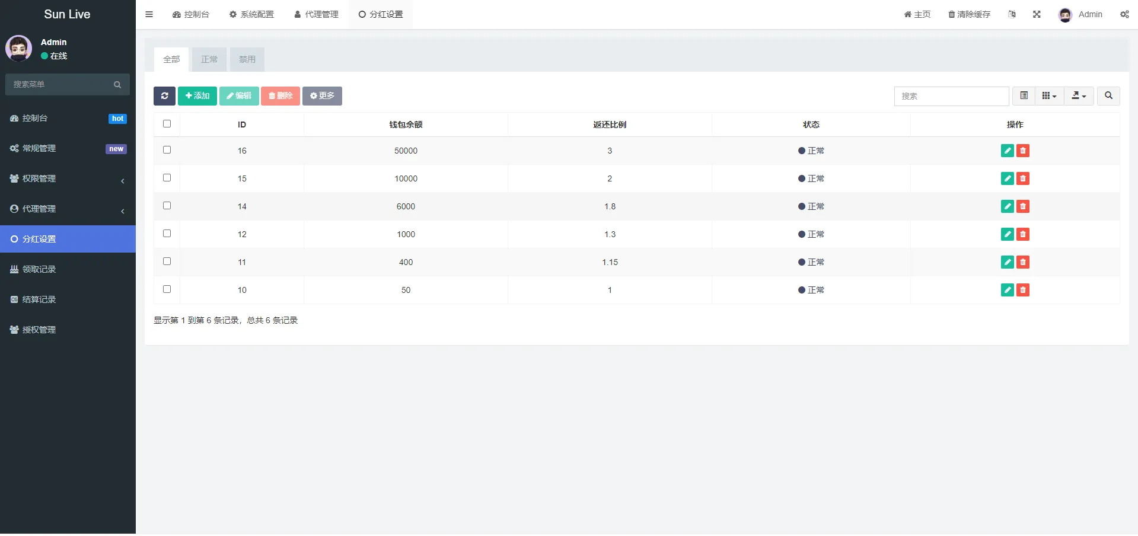Open 分红设置 in sidebar
The image size is (1138, 536).
click(68, 239)
